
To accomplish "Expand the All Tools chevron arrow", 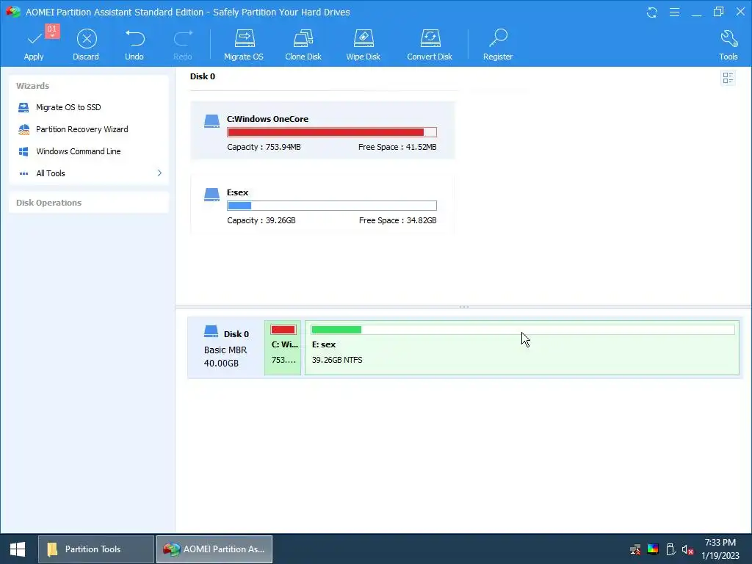I will coord(159,173).
